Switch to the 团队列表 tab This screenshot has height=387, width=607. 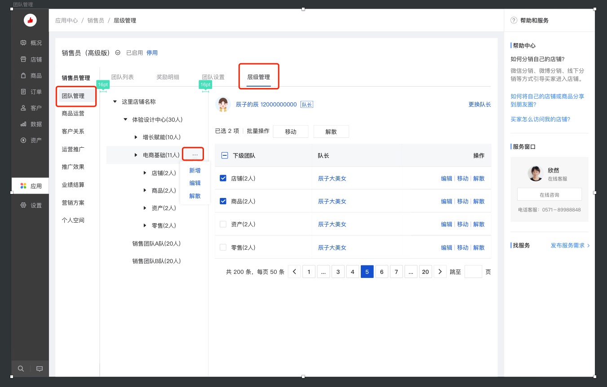coord(122,77)
